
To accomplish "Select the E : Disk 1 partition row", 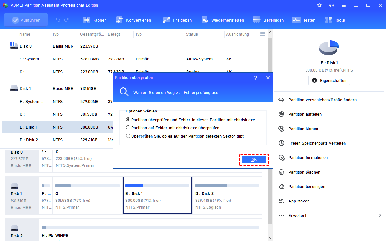I will point(58,127).
